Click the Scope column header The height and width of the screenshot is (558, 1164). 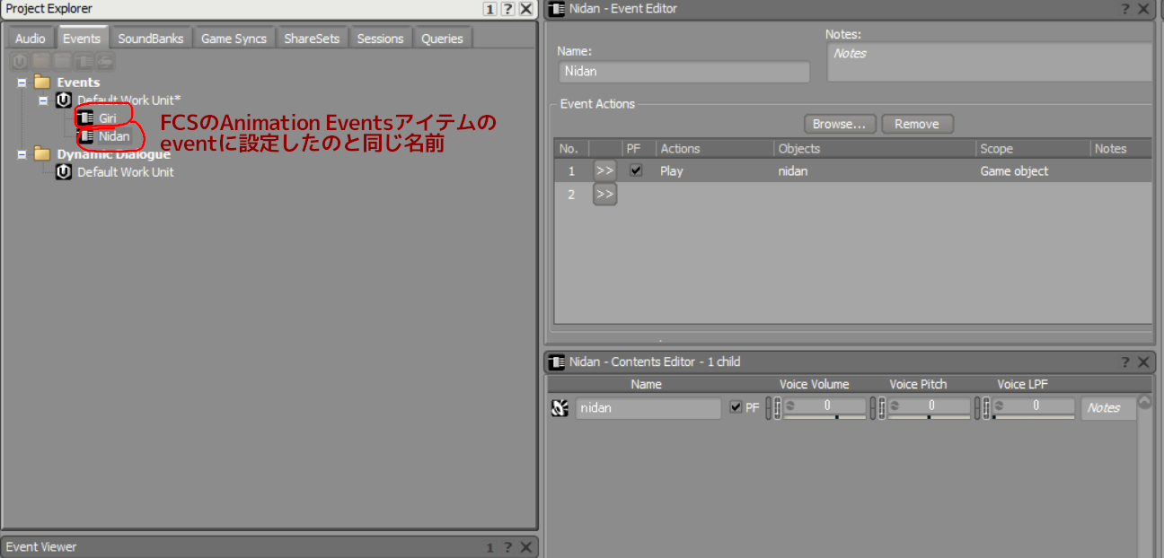tap(1033, 149)
